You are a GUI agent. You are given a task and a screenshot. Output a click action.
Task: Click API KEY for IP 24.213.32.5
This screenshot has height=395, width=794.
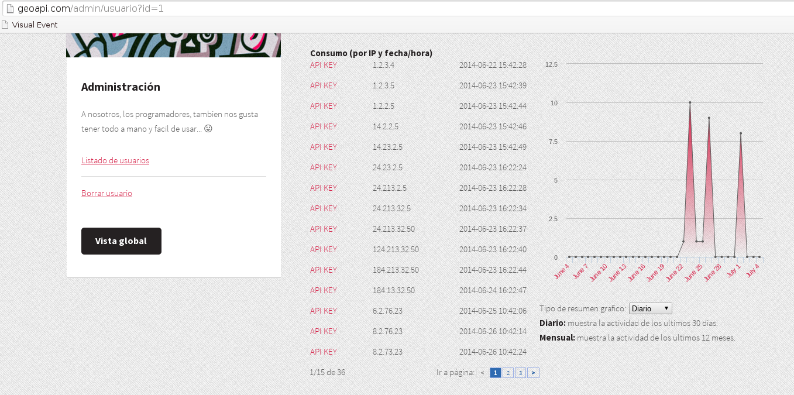(324, 208)
